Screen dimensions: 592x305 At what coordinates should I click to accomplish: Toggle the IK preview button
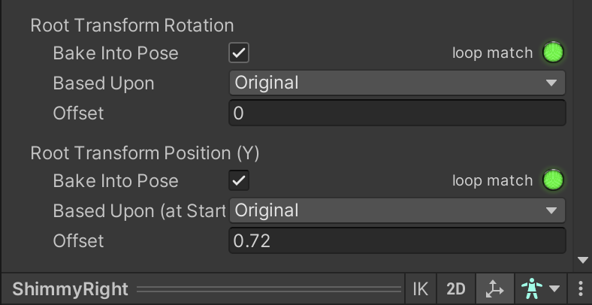click(420, 289)
